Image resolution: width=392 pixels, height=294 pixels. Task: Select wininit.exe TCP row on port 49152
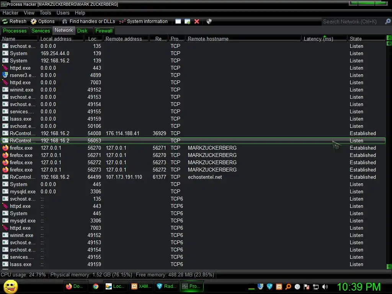[193, 90]
